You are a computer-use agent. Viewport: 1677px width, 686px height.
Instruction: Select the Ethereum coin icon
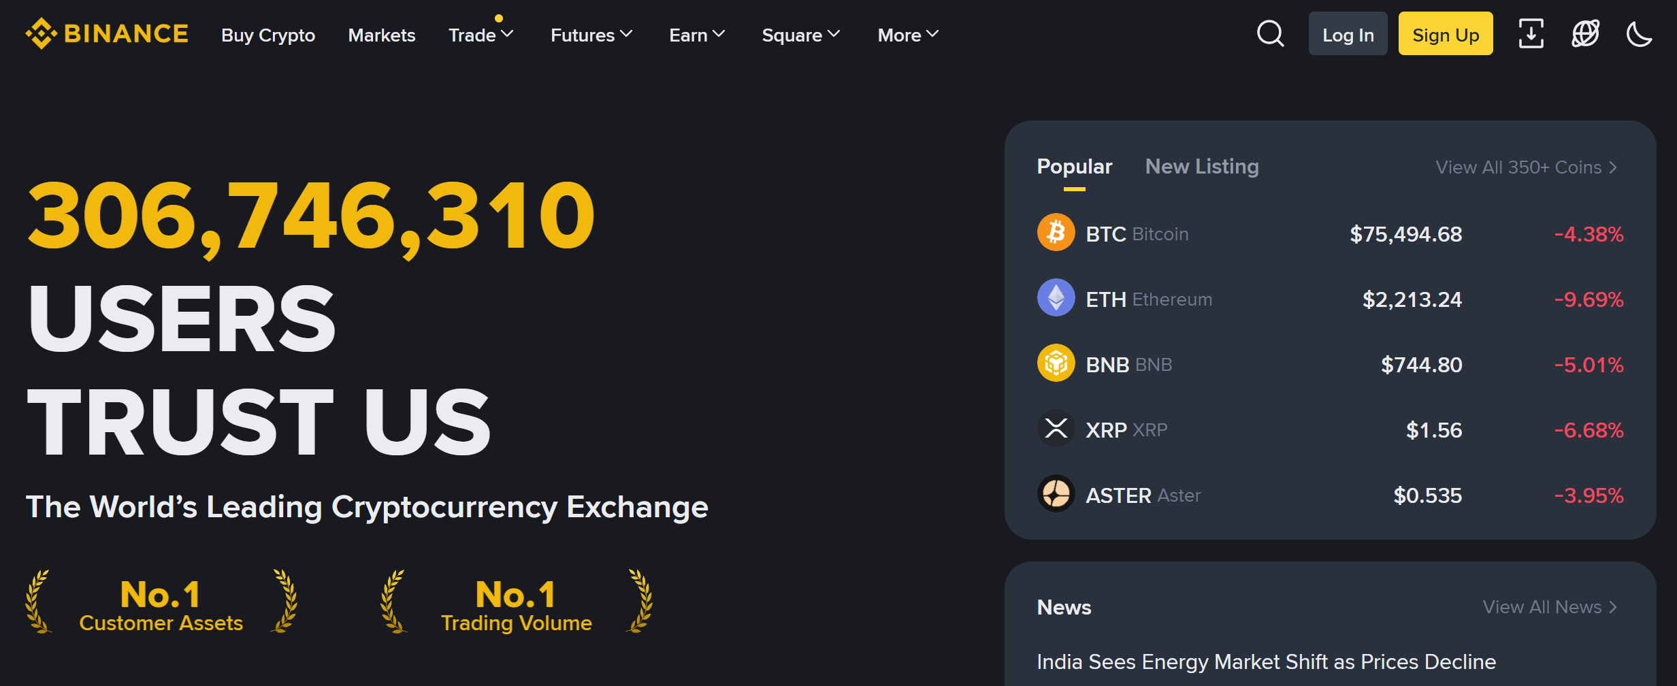pos(1056,298)
